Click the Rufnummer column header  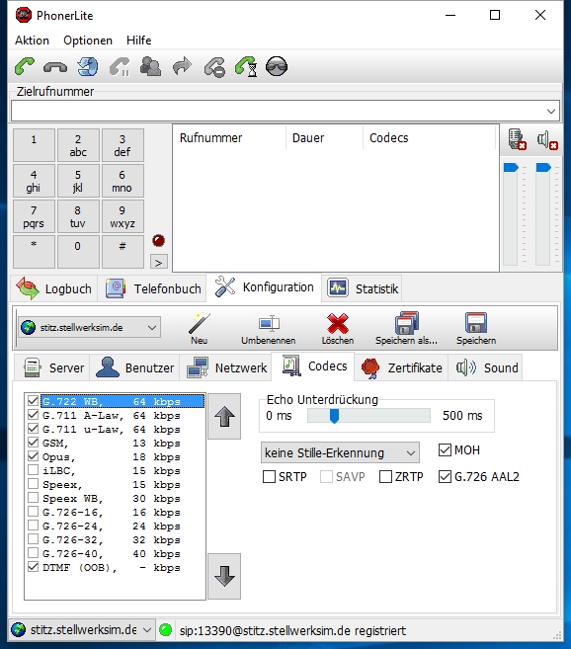click(x=229, y=138)
